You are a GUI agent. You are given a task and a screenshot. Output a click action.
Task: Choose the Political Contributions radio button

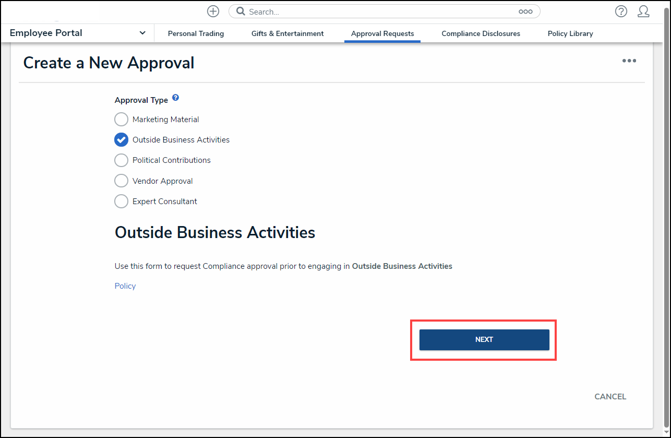point(121,160)
